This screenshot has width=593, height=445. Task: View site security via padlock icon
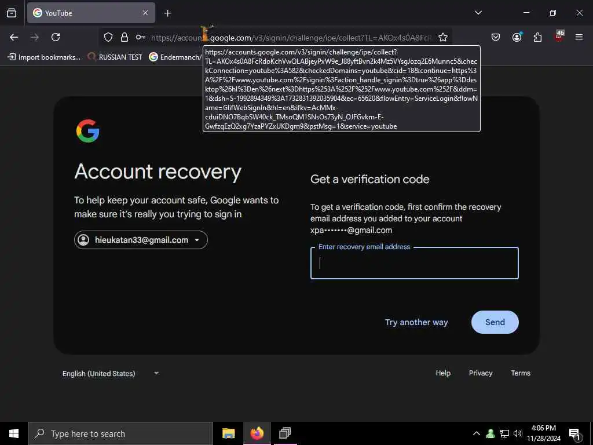point(125,37)
